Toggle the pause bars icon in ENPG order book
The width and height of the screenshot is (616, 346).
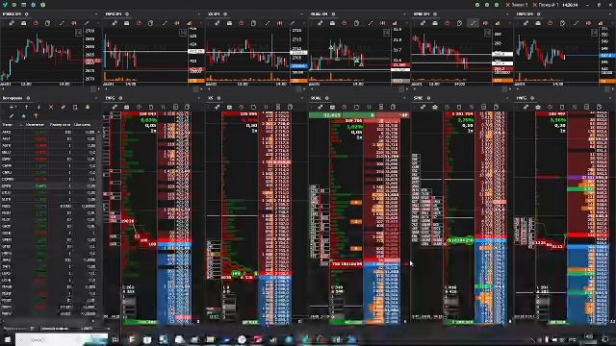coord(163,107)
